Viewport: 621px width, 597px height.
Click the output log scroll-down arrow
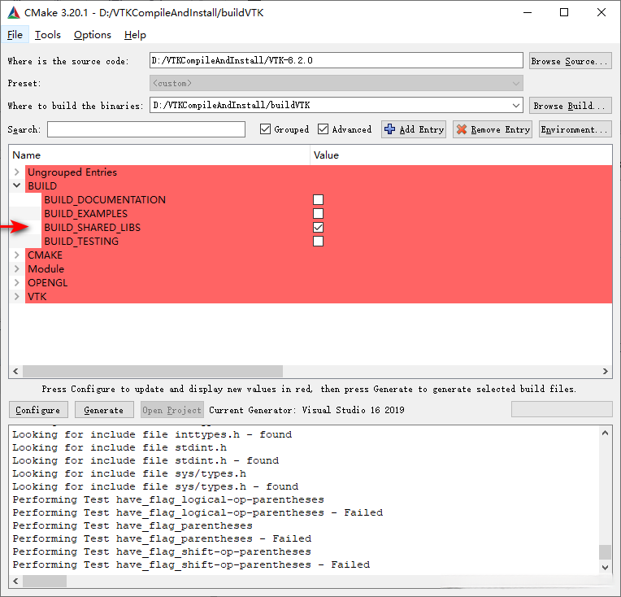pos(605,567)
